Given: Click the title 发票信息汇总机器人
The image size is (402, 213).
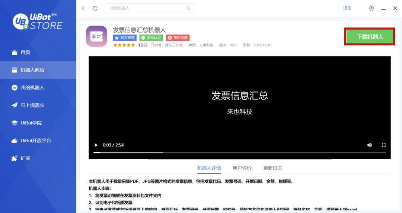Looking at the screenshot, I should 140,30.
